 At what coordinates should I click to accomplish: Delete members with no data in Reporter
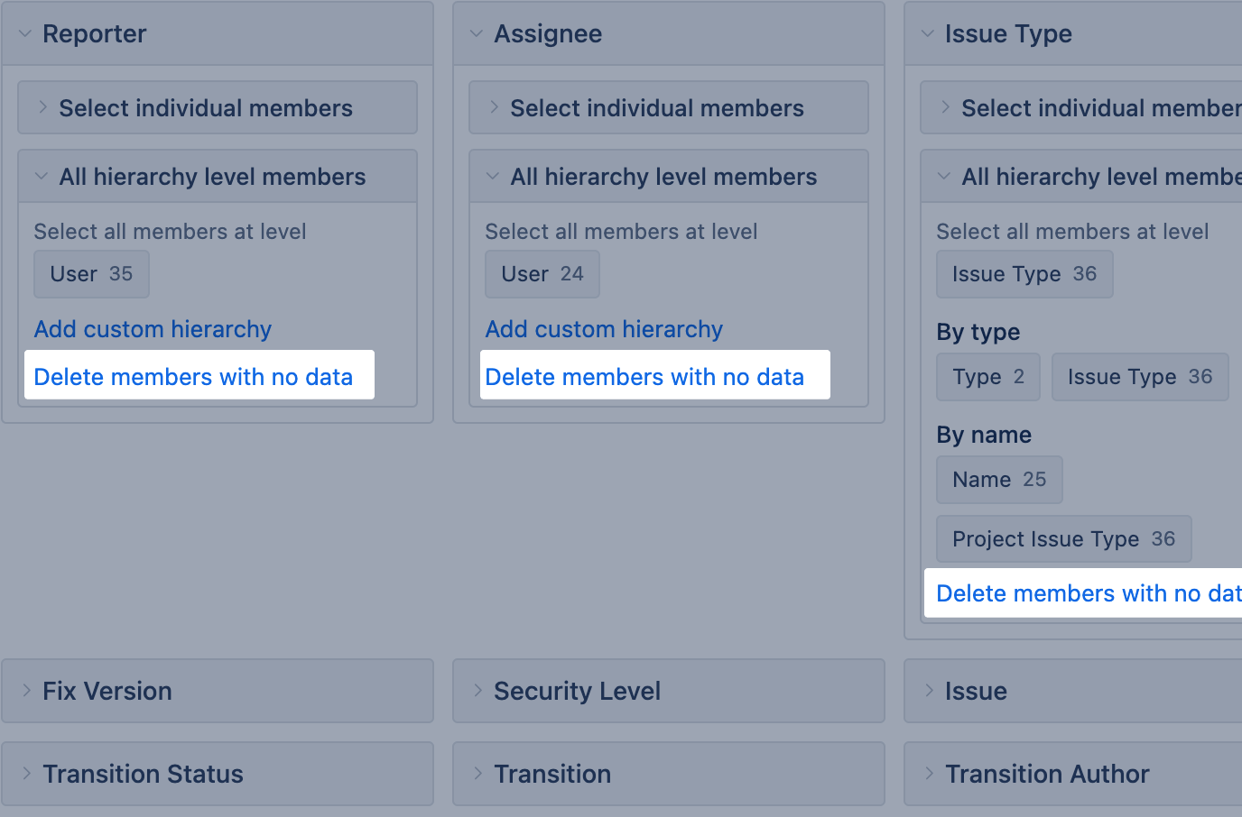point(193,376)
